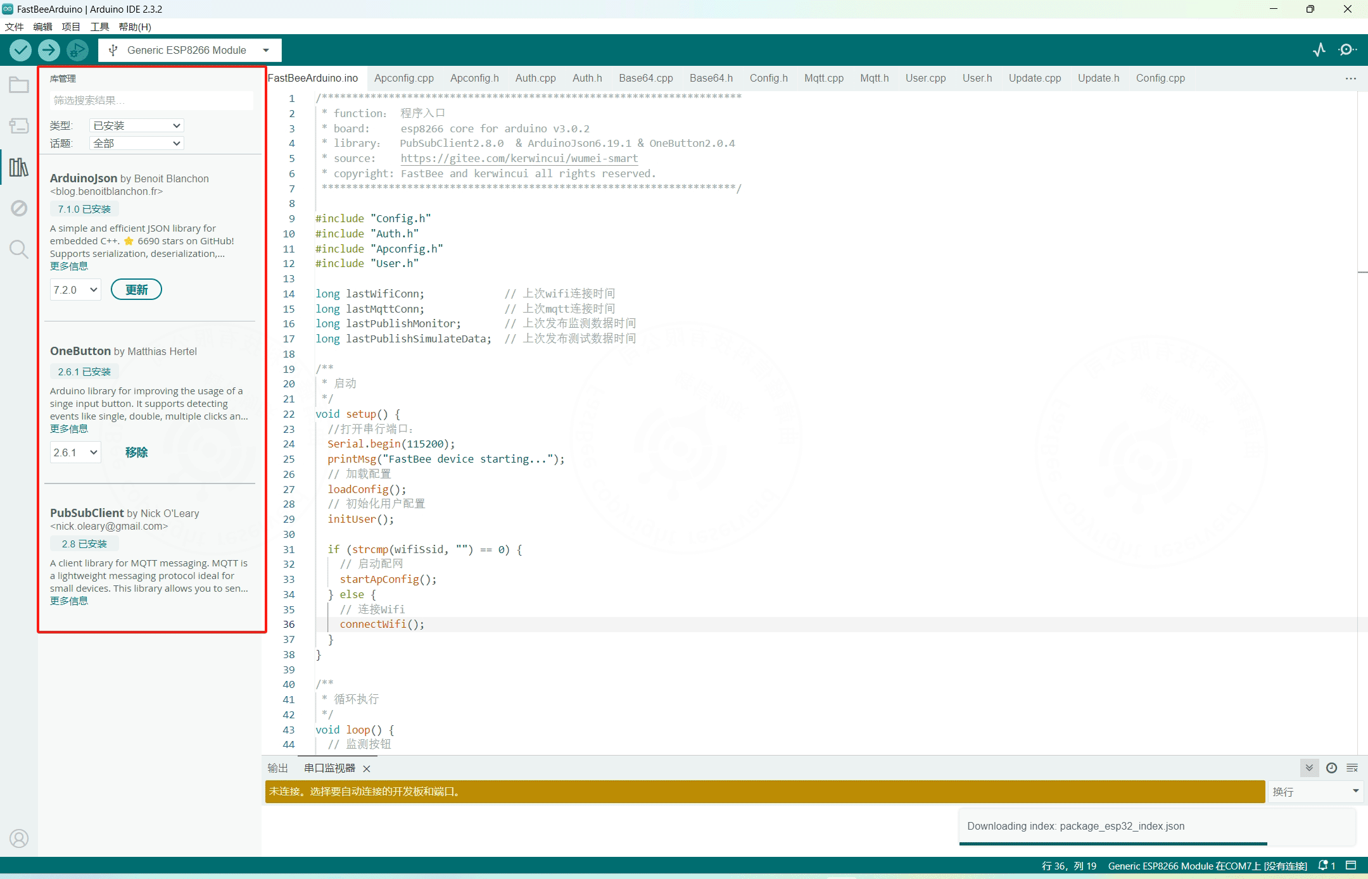Click the Downloading index progress bar
The image size is (1368, 879).
tap(1113, 844)
